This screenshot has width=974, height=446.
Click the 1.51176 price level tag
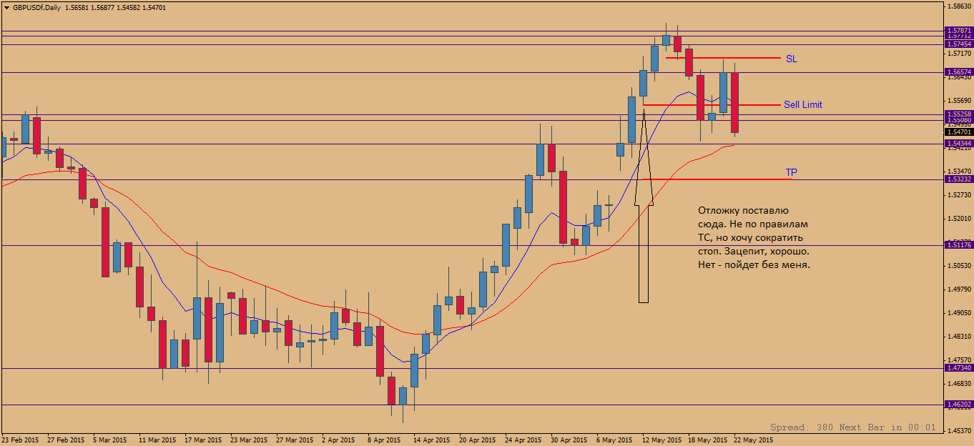(958, 245)
